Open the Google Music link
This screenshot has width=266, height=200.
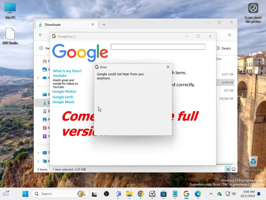[63, 102]
